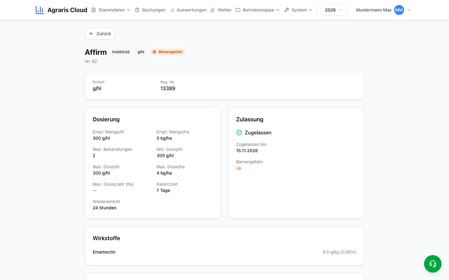449x280 pixels.
Task: Click the Wiedereintritt value 24 Stunden
Action: pyautogui.click(x=104, y=208)
